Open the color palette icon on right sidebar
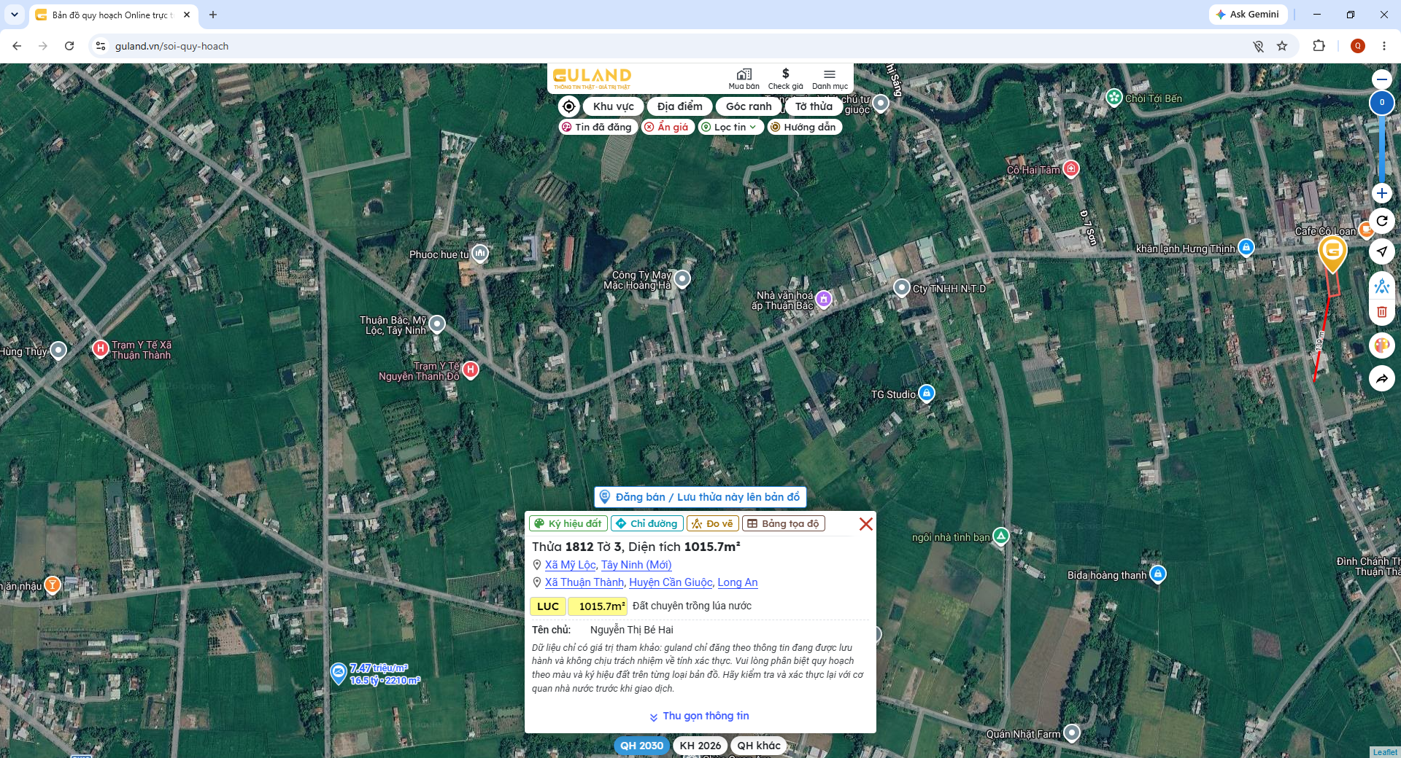 click(x=1382, y=345)
